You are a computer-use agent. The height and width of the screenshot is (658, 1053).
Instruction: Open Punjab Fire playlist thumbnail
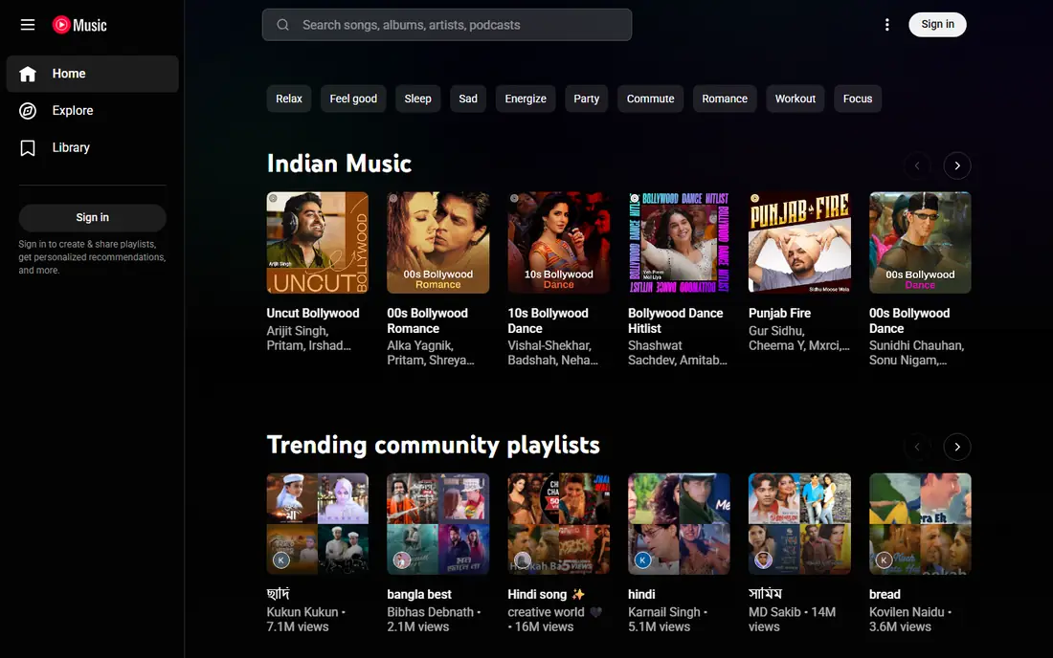point(800,243)
